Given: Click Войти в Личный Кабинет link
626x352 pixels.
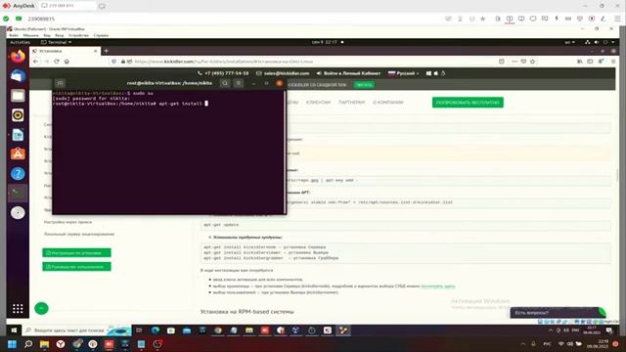Looking at the screenshot, I should click(x=348, y=73).
